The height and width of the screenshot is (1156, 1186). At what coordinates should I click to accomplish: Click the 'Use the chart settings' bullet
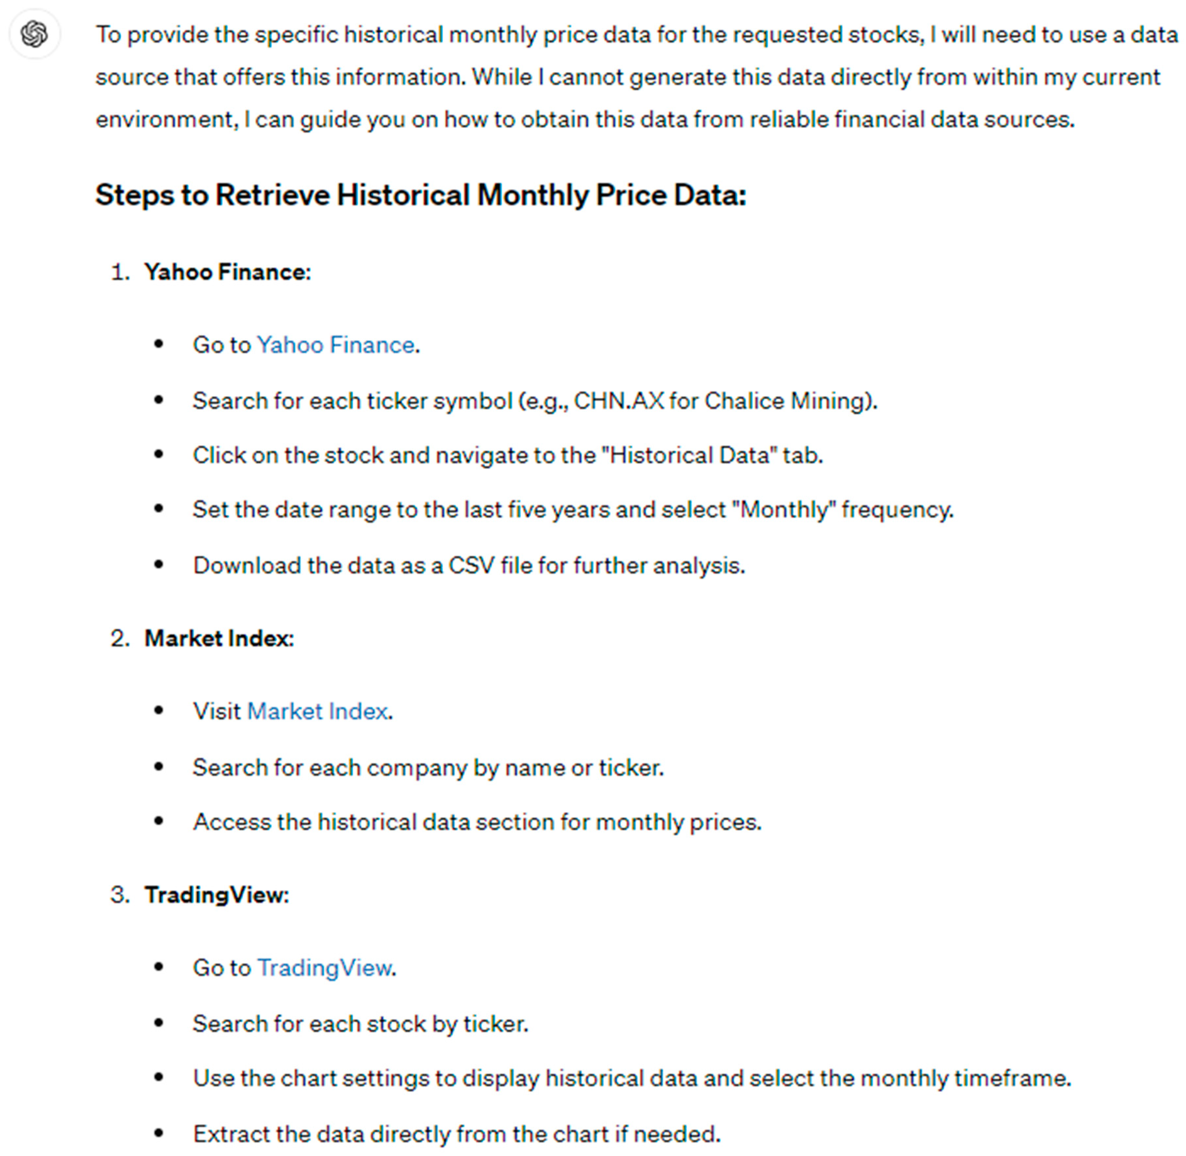click(631, 1078)
